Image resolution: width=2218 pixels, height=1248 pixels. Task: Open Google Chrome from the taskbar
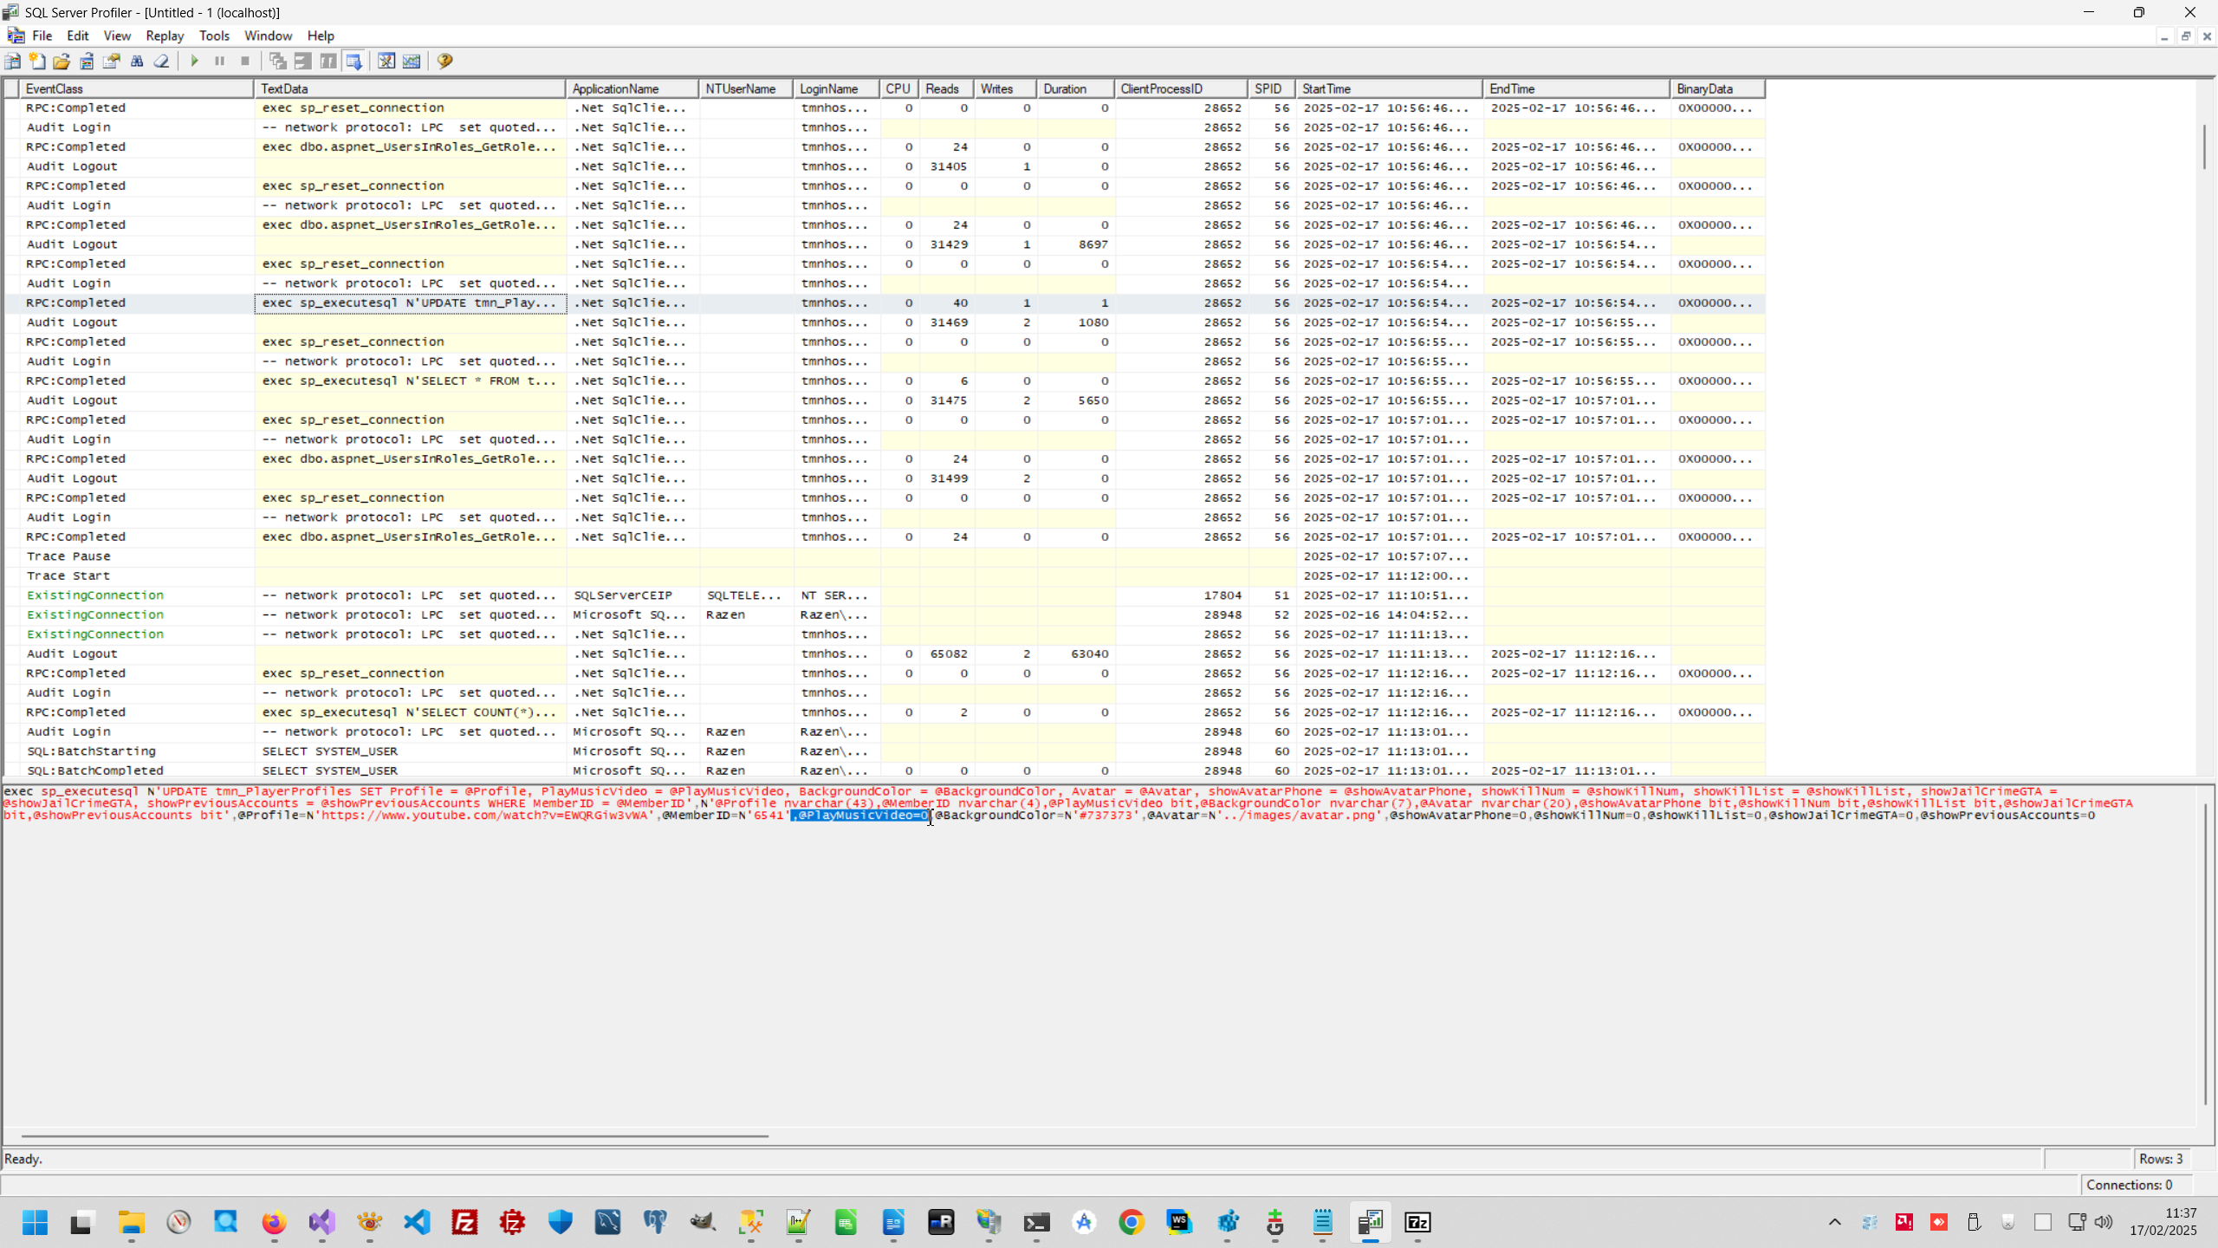[x=1131, y=1222]
